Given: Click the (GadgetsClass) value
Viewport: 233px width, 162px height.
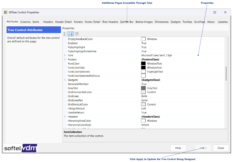Looking at the screenshot, I should 151,80.
